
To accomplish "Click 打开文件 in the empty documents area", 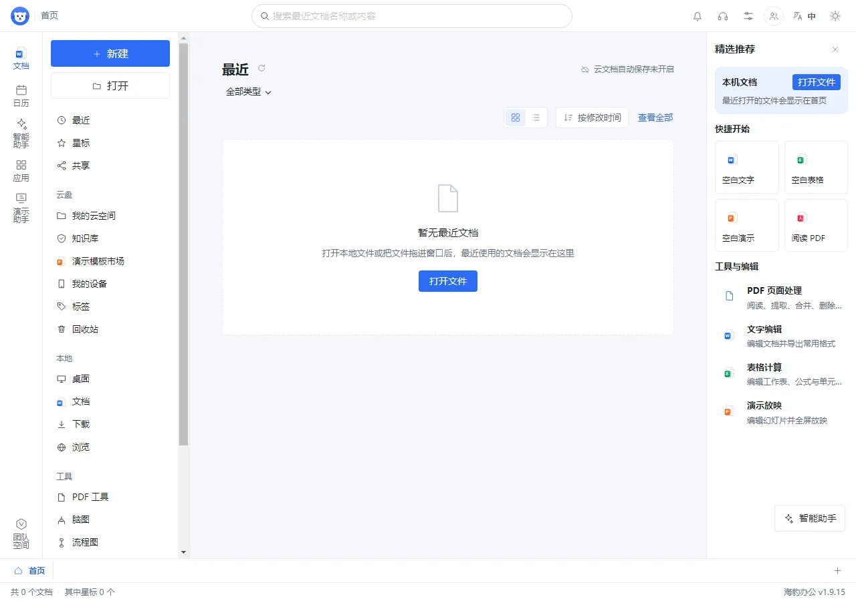I will pyautogui.click(x=448, y=281).
